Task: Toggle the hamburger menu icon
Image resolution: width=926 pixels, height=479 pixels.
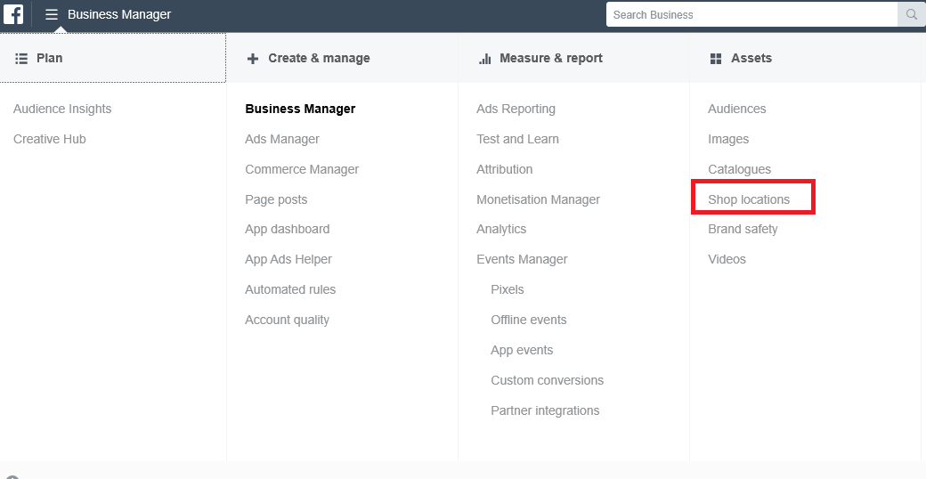Action: [x=52, y=14]
